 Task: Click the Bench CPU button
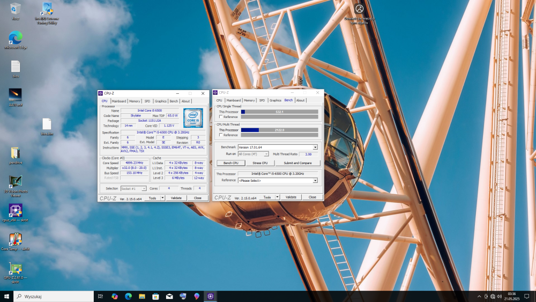tap(230, 163)
